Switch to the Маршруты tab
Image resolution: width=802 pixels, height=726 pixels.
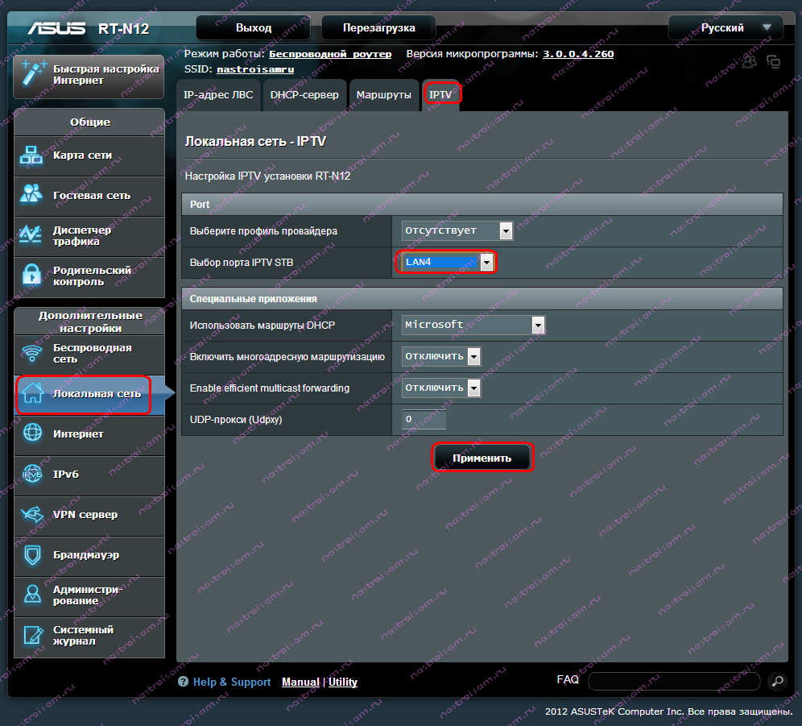click(384, 94)
